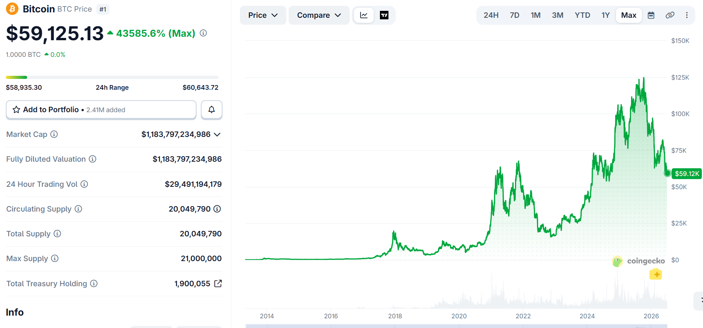Expand the Market Cap value chevron
Image resolution: width=703 pixels, height=328 pixels.
217,135
